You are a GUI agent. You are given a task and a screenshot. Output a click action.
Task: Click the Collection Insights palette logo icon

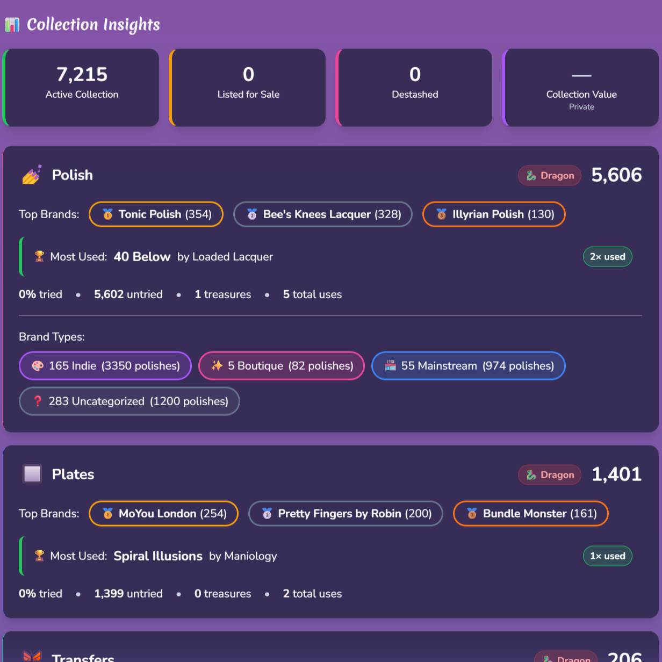point(12,25)
